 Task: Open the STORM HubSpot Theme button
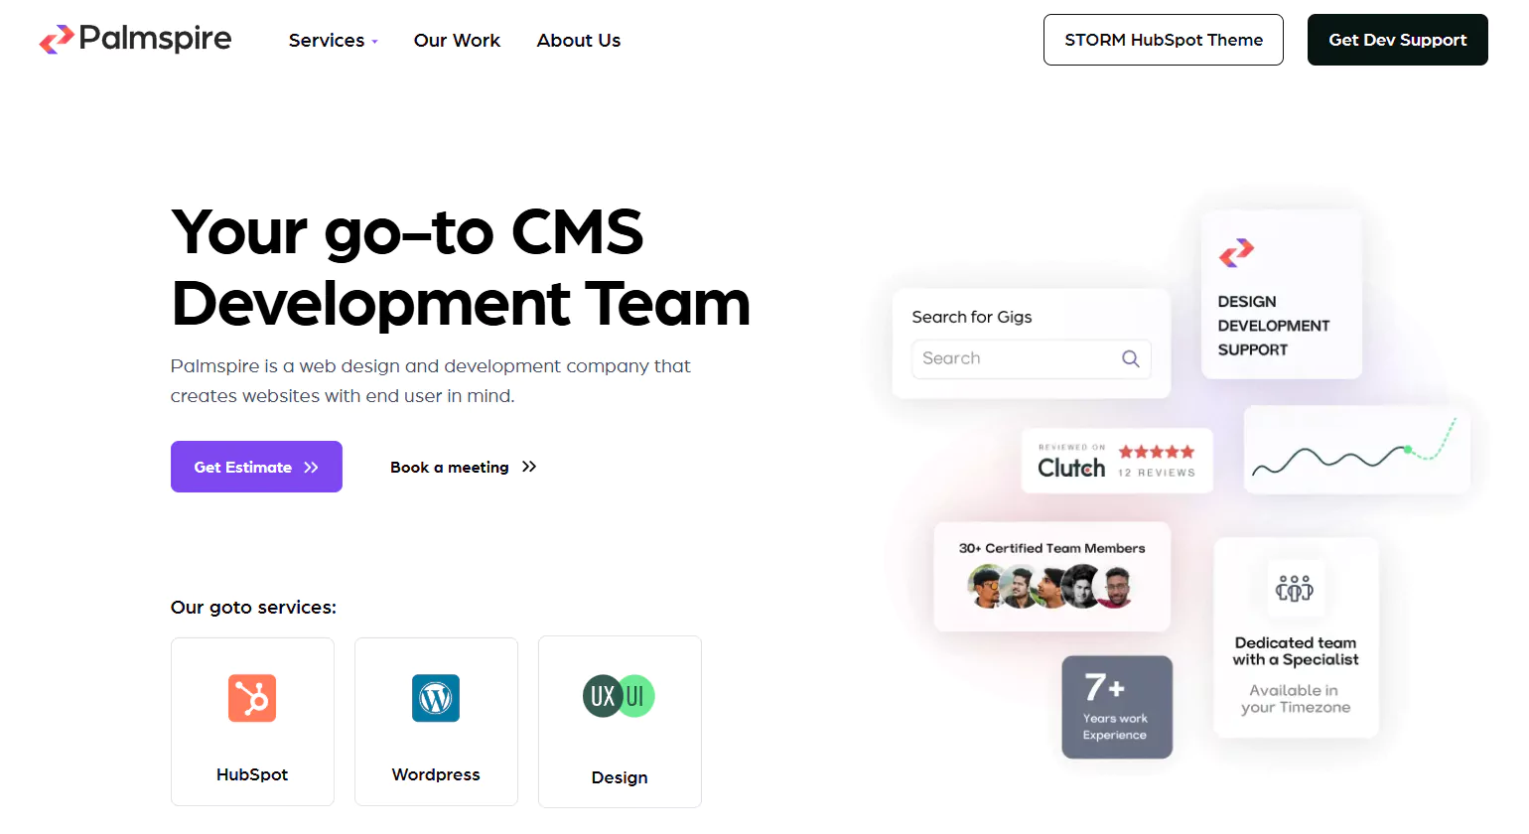coord(1163,40)
